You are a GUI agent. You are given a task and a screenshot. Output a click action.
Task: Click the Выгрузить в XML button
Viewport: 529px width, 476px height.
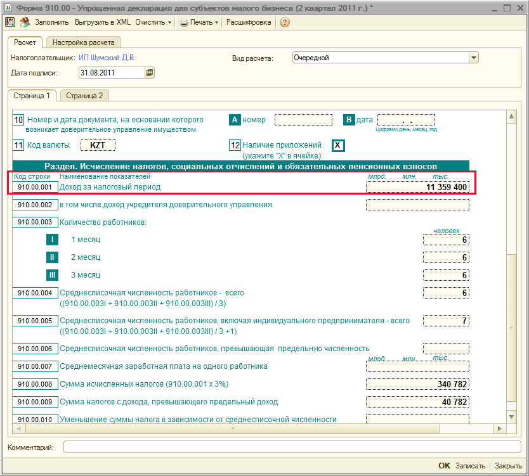coord(103,22)
